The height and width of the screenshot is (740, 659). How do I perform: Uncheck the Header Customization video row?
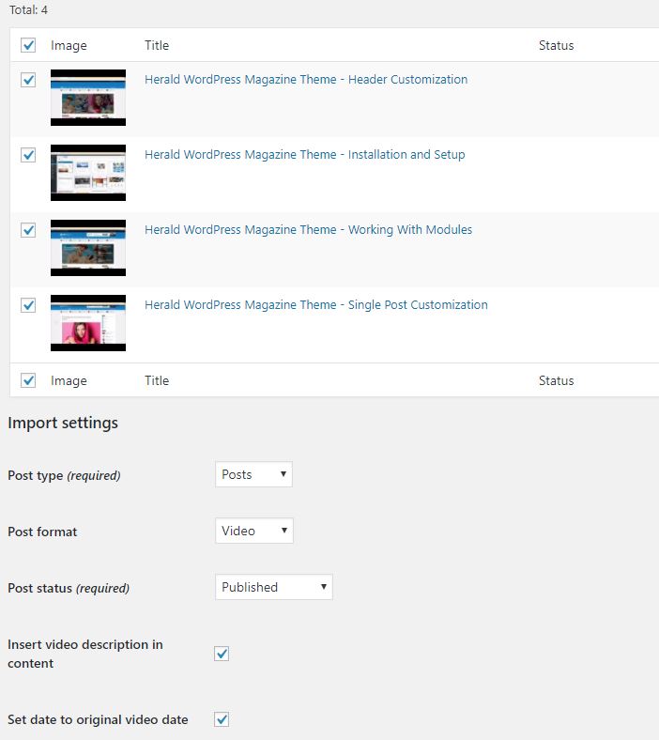click(x=28, y=79)
